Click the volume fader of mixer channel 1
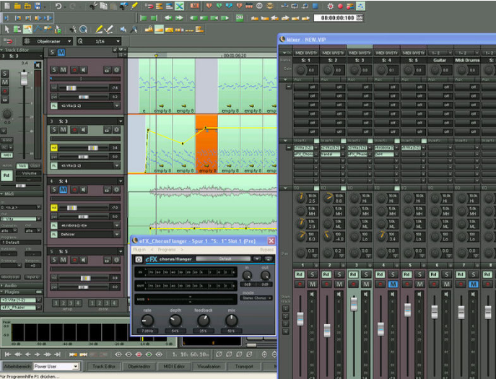This screenshot has width=496, height=379. coord(300,318)
